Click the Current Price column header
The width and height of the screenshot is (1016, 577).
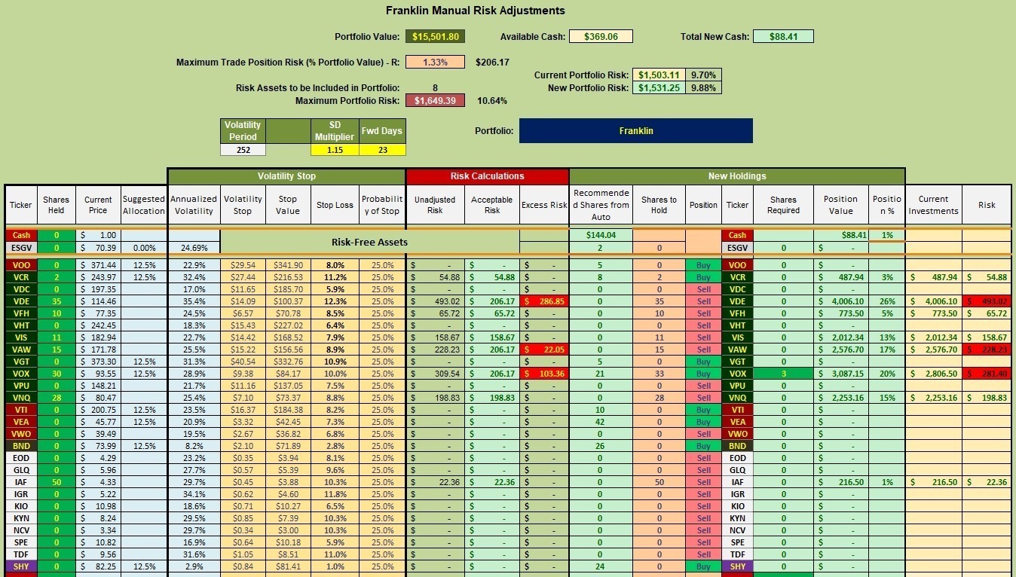[x=98, y=205]
